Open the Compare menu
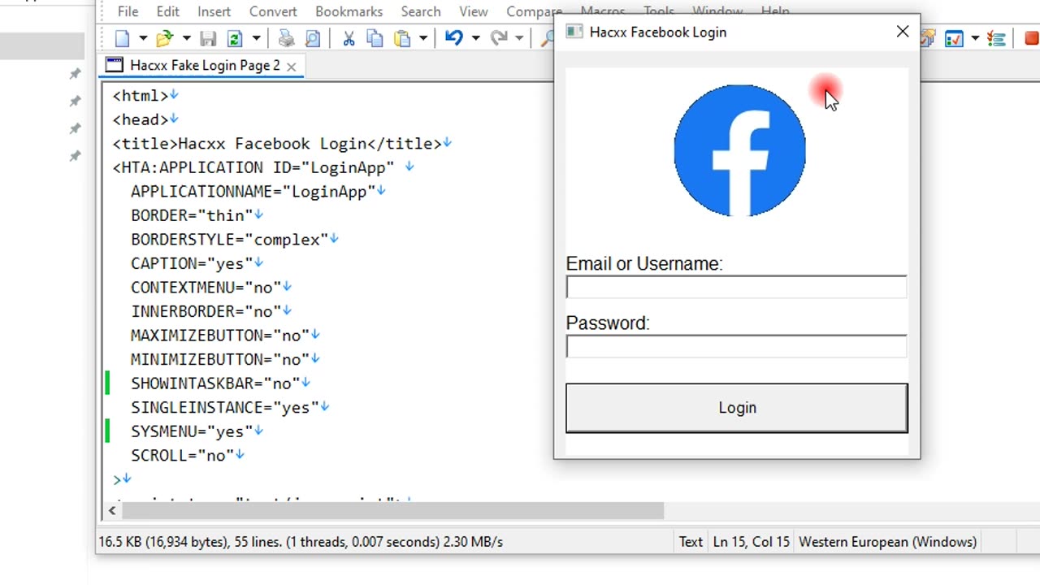Screen dimensions: 1040x585 (x=534, y=11)
